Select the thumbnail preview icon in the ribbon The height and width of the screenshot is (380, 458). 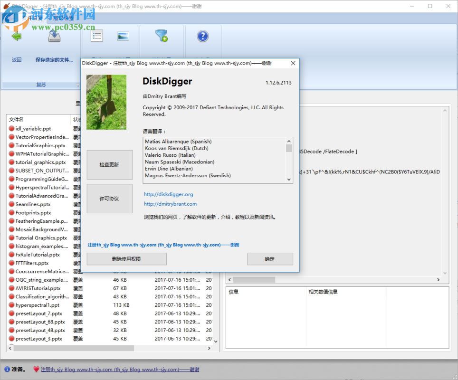tap(124, 36)
